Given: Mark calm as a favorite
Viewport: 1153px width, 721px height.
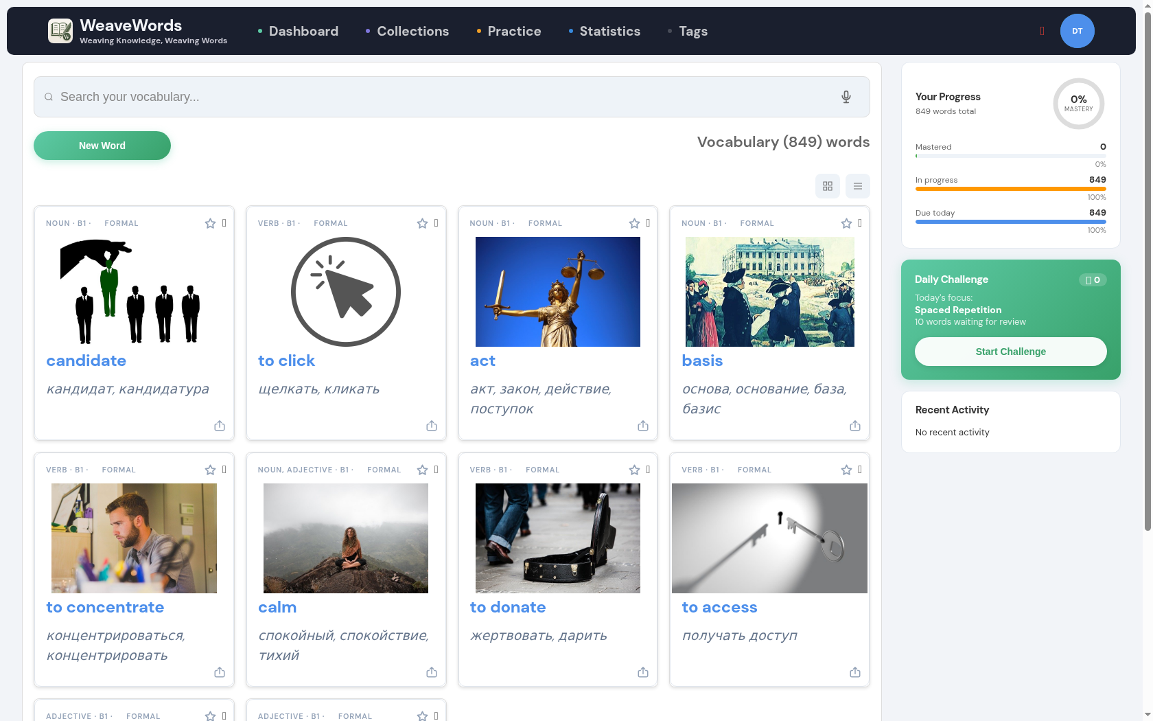Looking at the screenshot, I should (422, 470).
